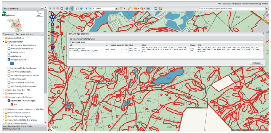The height and width of the screenshot is (133, 271).
Task: Click the print map icon
Action: [156, 8]
